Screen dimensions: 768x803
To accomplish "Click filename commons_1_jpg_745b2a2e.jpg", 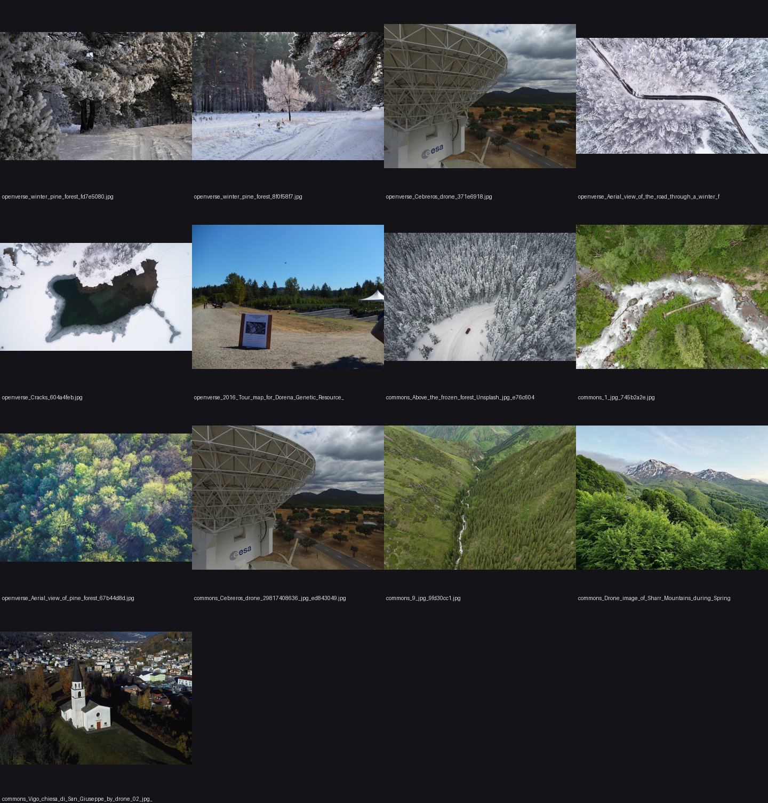I will 616,398.
